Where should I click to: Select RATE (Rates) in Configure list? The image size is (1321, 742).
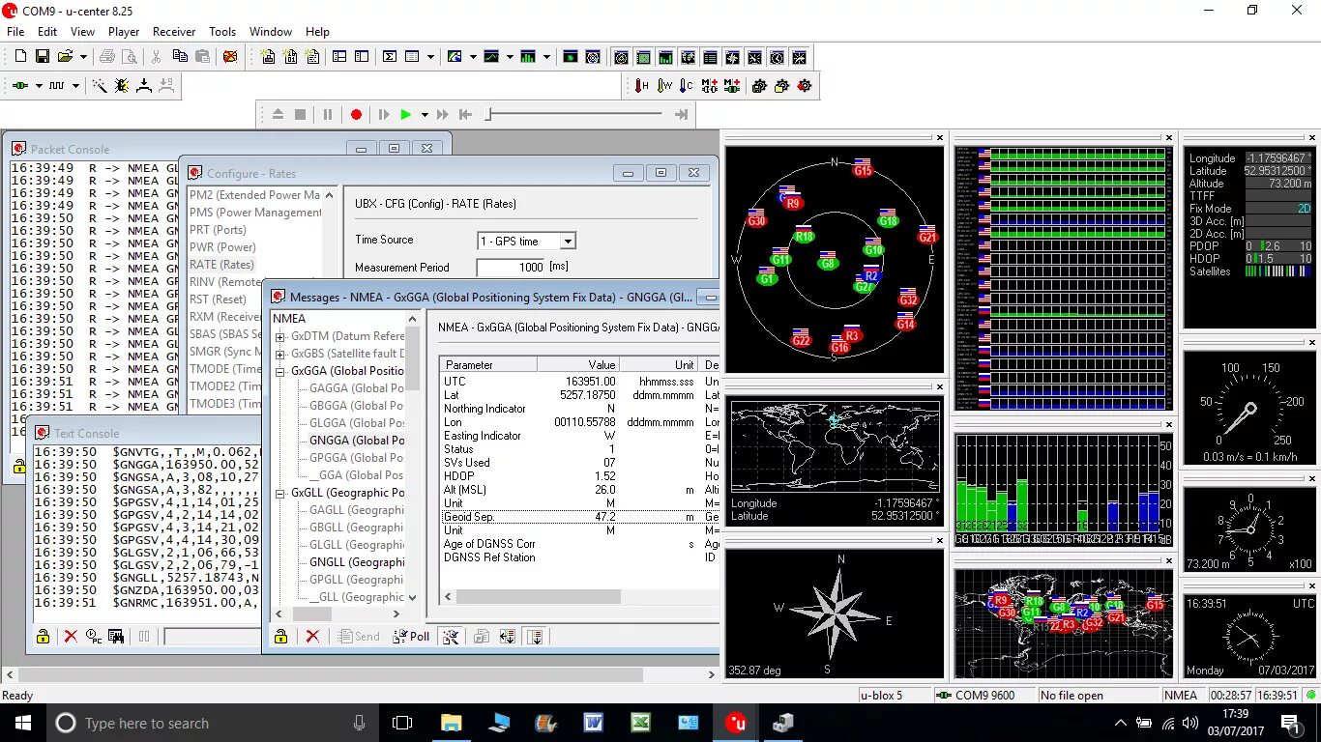click(x=221, y=265)
